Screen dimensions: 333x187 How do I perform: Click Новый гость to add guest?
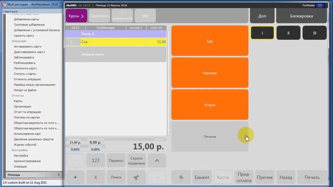116,55
